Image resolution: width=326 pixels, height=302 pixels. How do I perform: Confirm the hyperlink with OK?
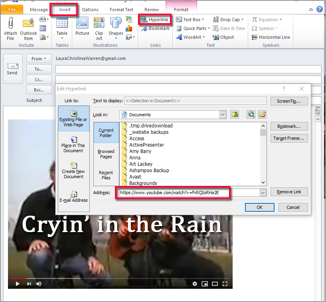click(259, 207)
